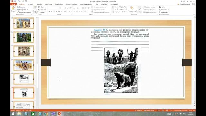Switch to the Дизайн ribbon tab

tap(39, 4)
